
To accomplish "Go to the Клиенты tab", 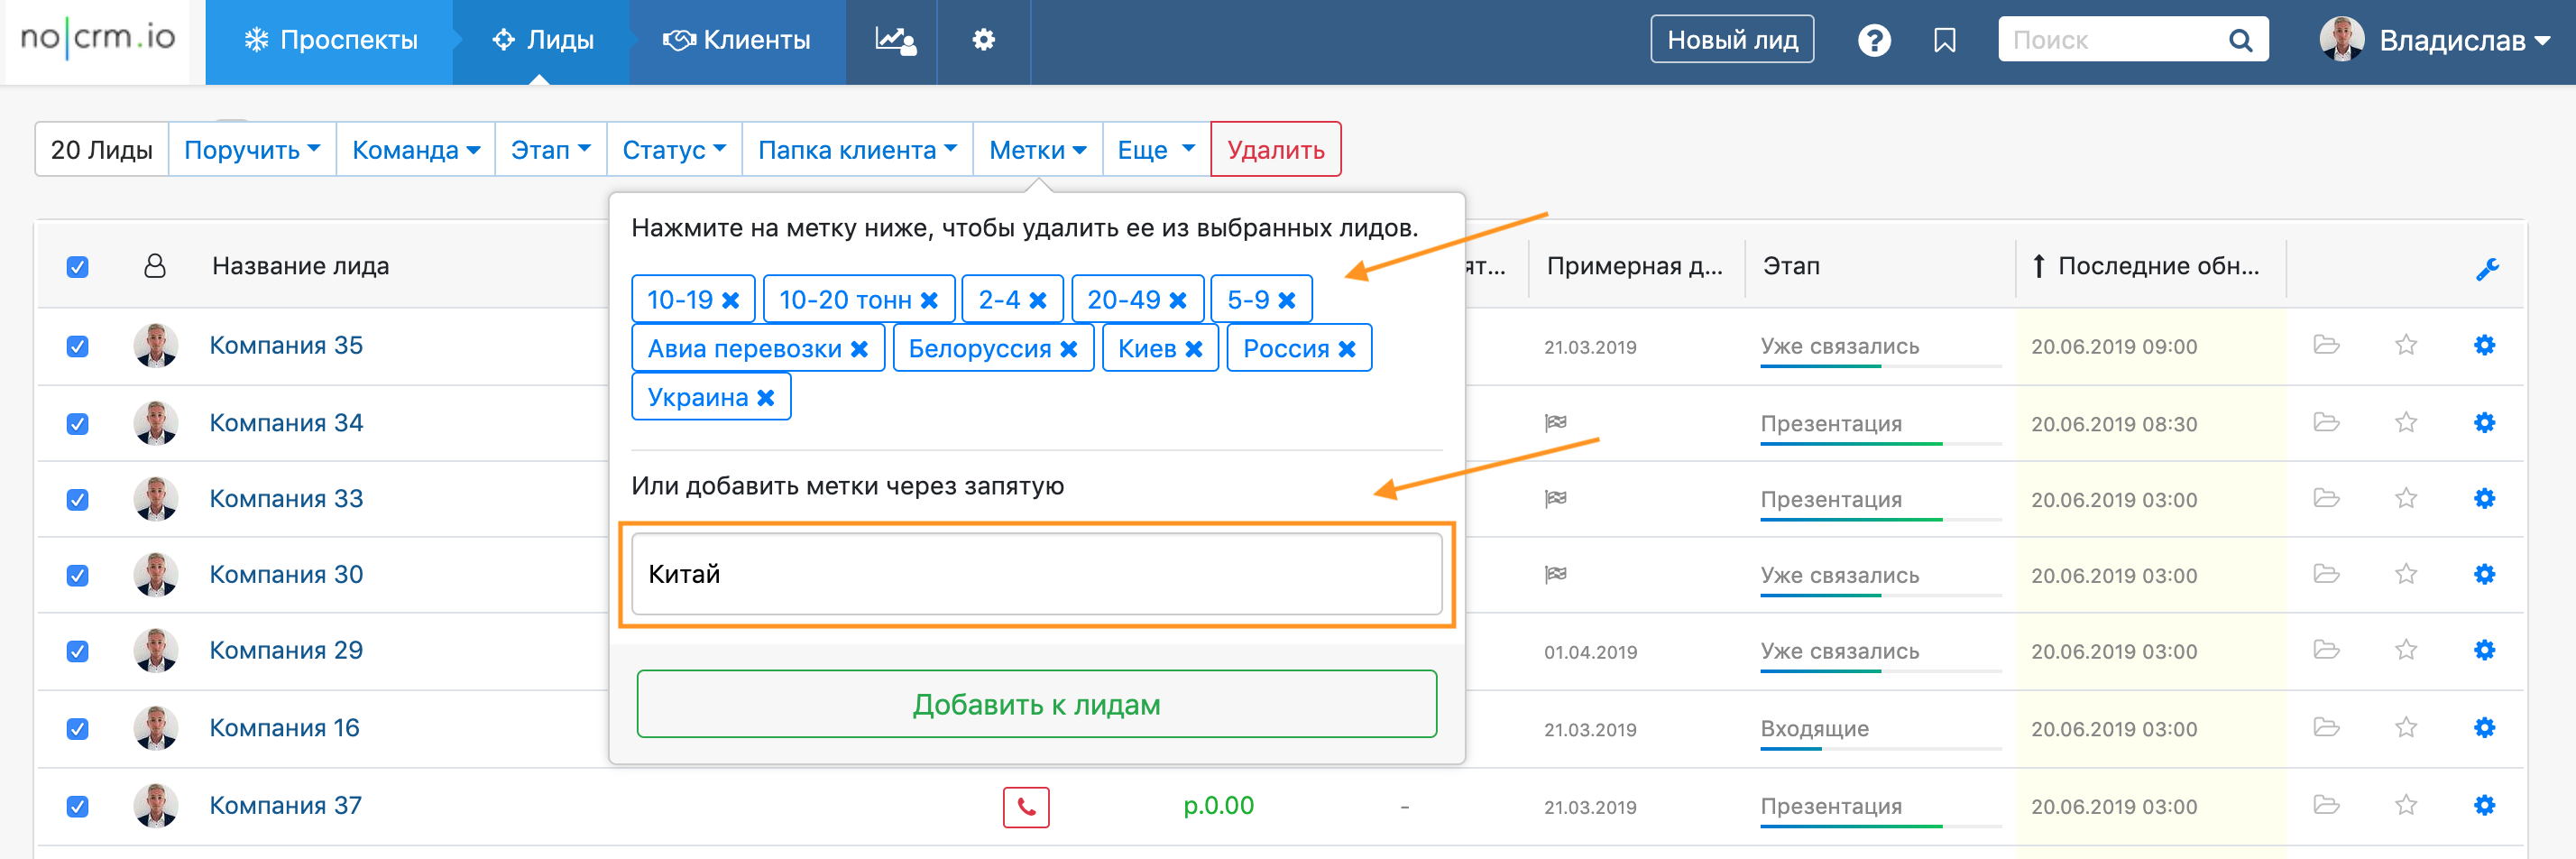I will click(x=738, y=40).
